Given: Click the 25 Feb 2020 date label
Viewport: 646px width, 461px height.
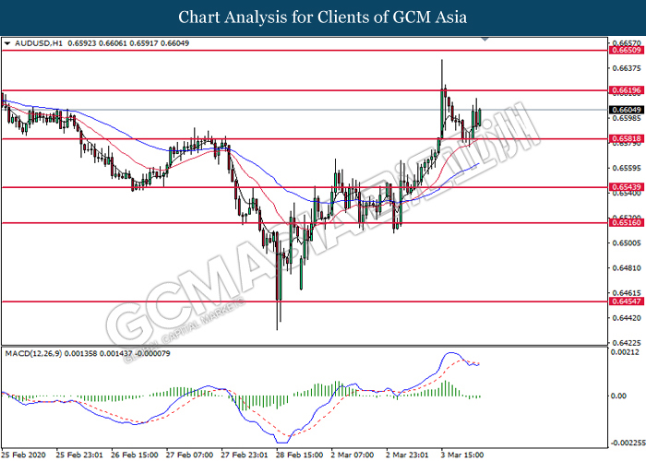Looking at the screenshot, I should pyautogui.click(x=24, y=455).
